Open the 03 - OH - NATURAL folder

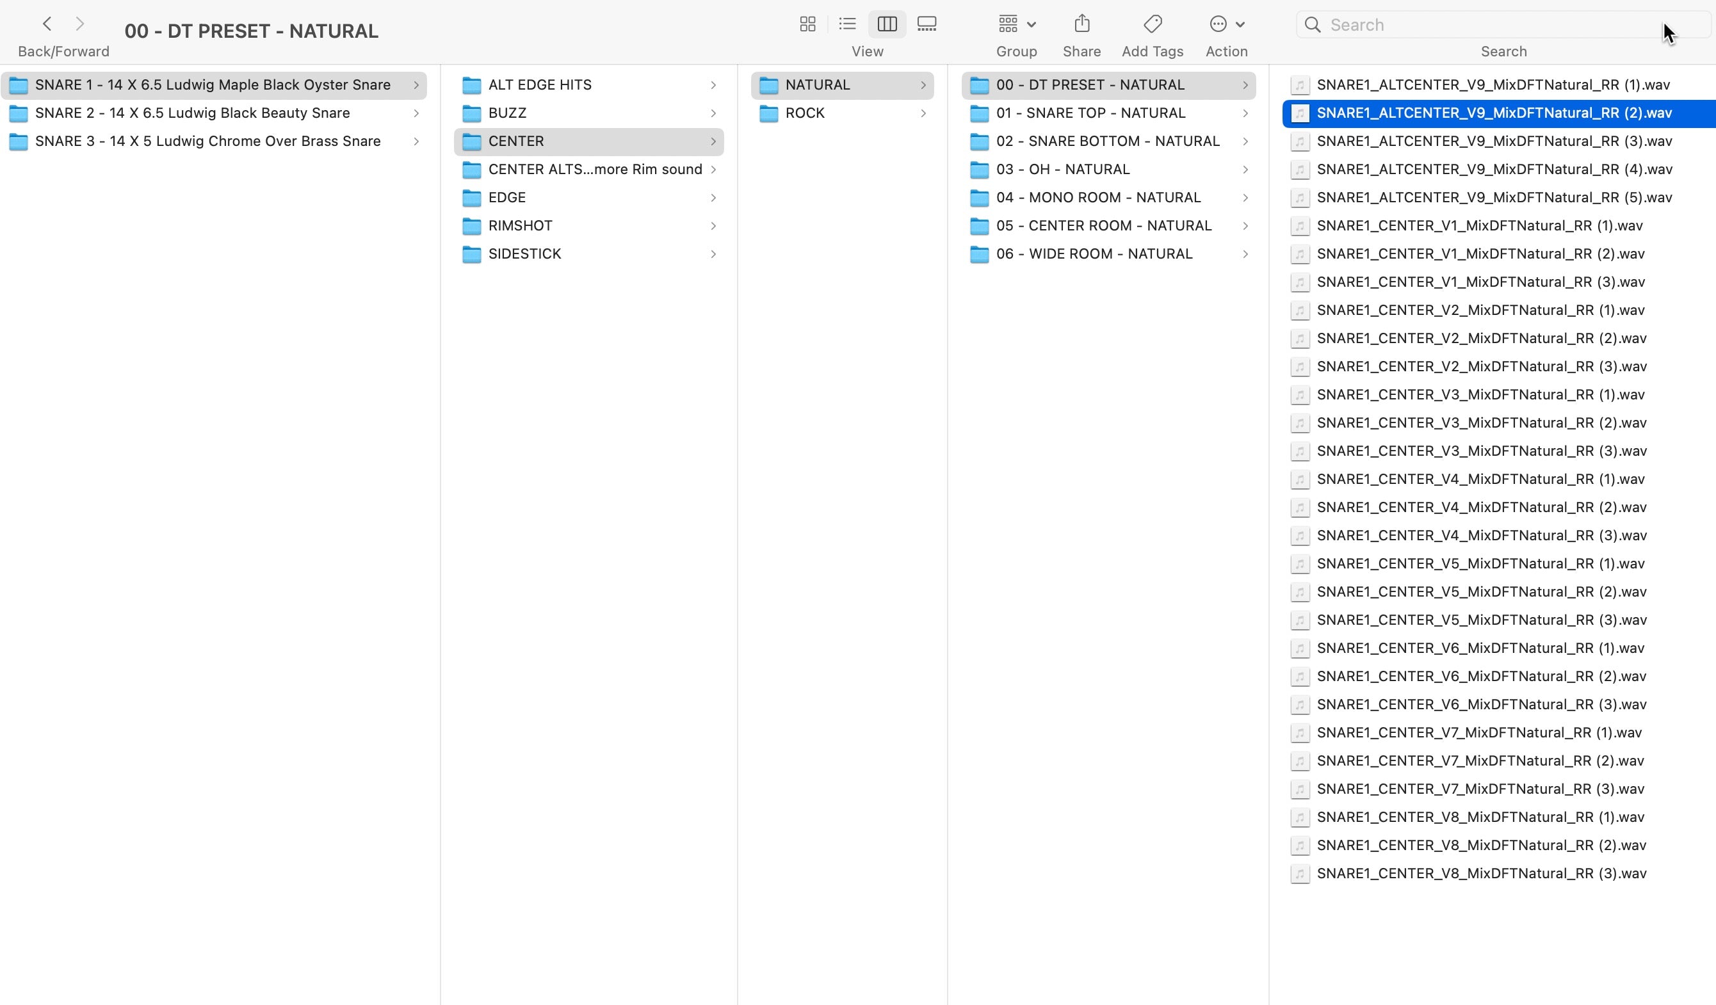pos(1062,170)
